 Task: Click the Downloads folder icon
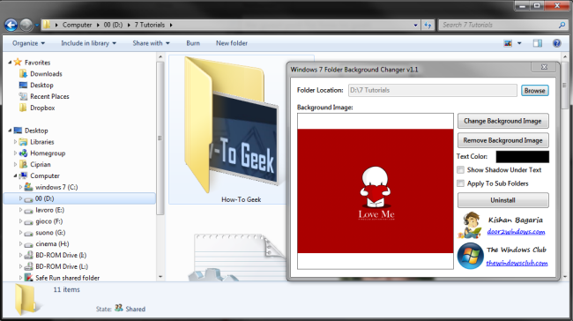tap(23, 74)
